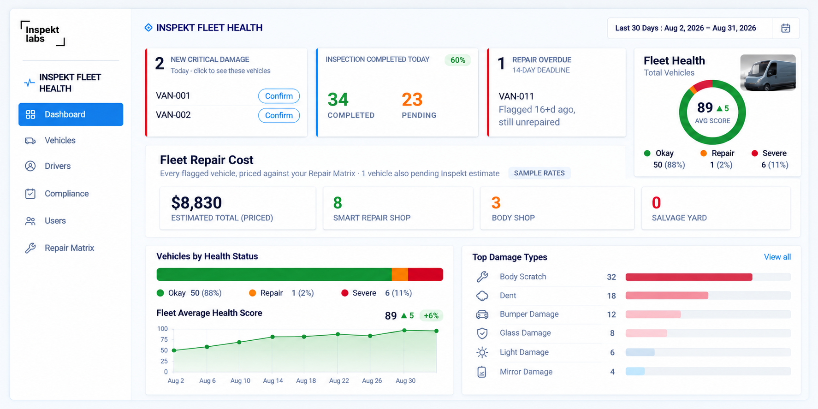Screen dimensions: 818x409
Task: Open the Drivers page
Action: tap(58, 166)
